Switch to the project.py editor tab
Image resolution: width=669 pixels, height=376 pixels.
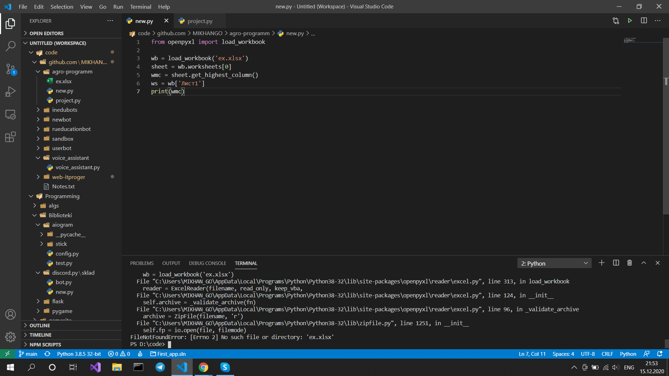tap(200, 21)
